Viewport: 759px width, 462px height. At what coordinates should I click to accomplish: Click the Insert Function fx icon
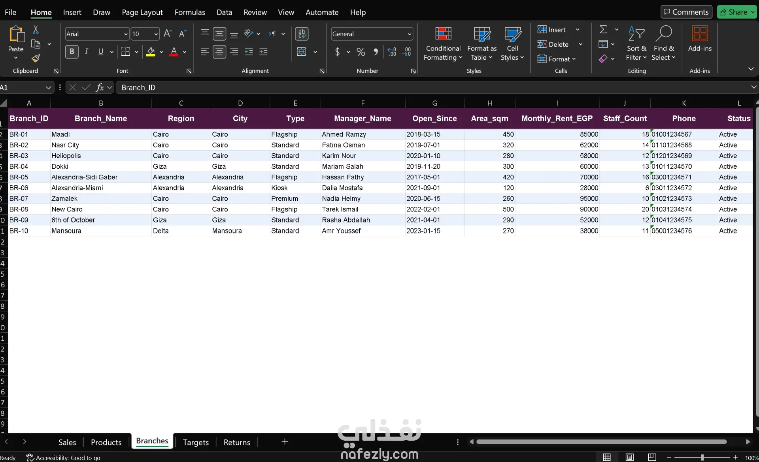click(x=100, y=87)
